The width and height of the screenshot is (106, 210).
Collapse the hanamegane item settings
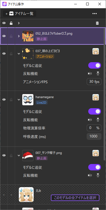pos(19,100)
